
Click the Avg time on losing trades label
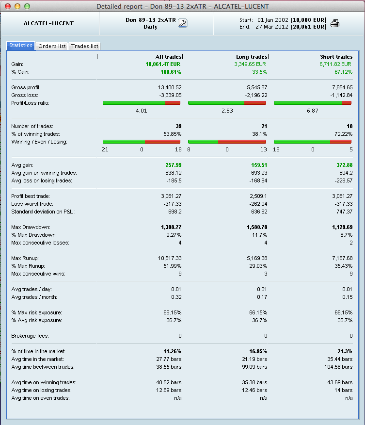pyautogui.click(x=41, y=391)
